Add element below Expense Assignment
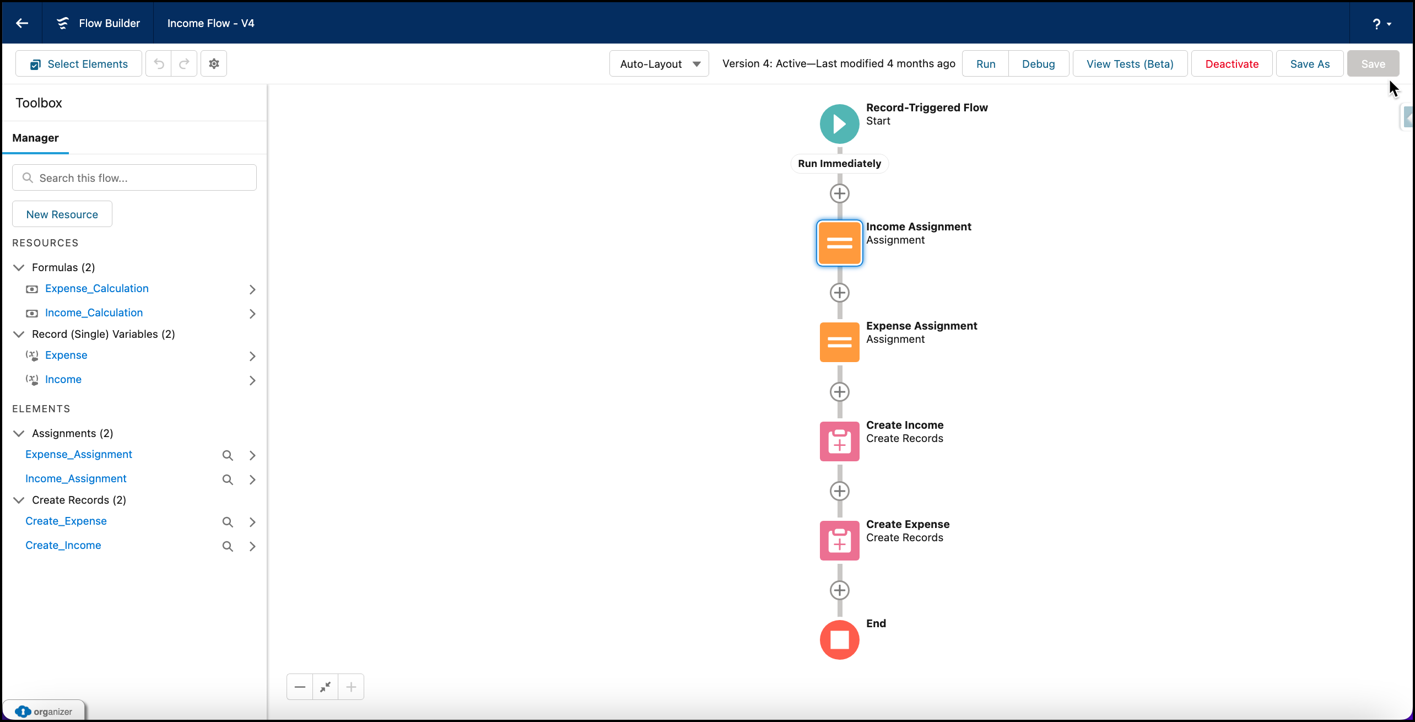 point(839,392)
